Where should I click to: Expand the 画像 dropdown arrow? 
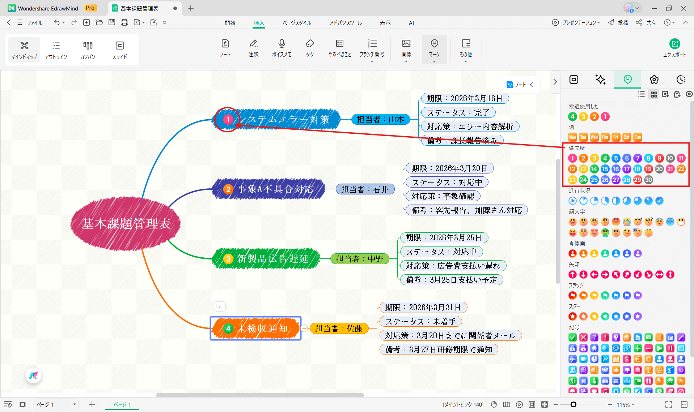[406, 61]
